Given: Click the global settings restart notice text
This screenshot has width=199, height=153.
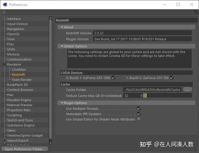Looking at the screenshot, I should [127, 54].
